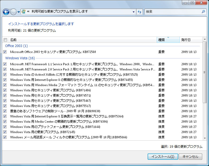Maximize the update window
This screenshot has height=166, width=209.
[192, 3]
